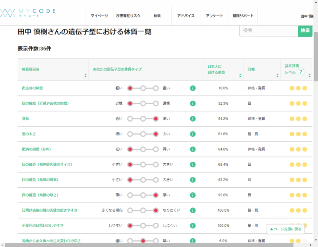Open 乳歯から永久歯への生え変わりの早さ link
Image resolution: width=318 pixels, height=247 pixels.
[52, 241]
